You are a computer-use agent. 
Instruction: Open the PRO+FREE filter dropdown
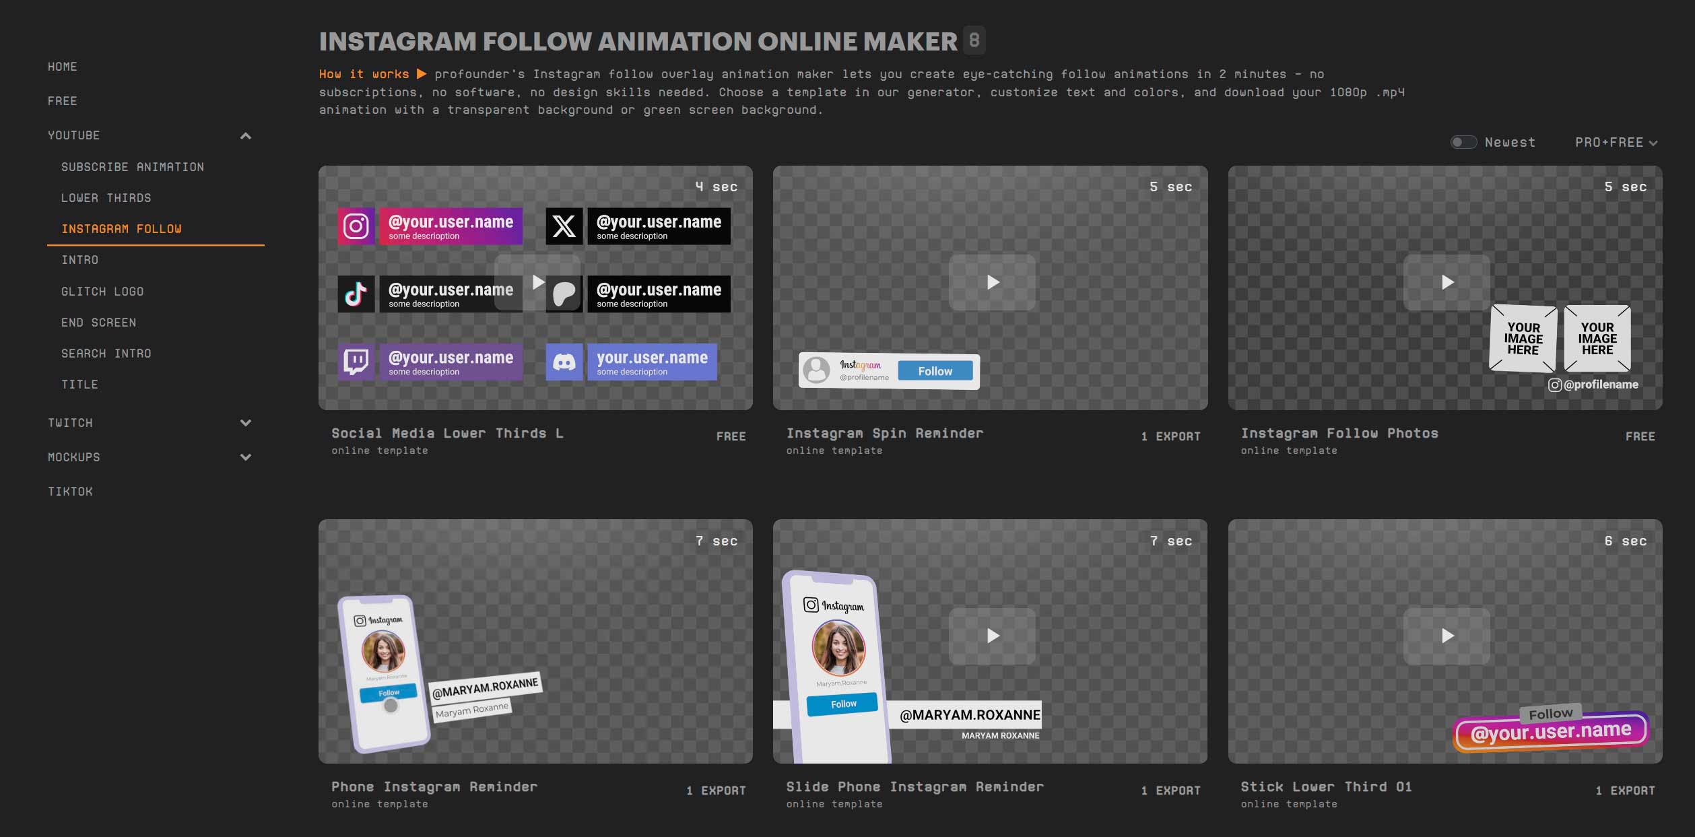click(x=1616, y=143)
